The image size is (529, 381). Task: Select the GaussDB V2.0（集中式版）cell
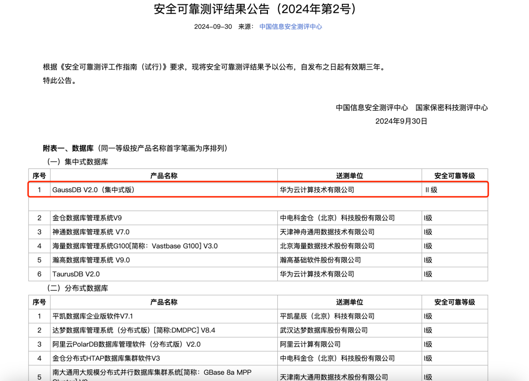pyautogui.click(x=164, y=190)
